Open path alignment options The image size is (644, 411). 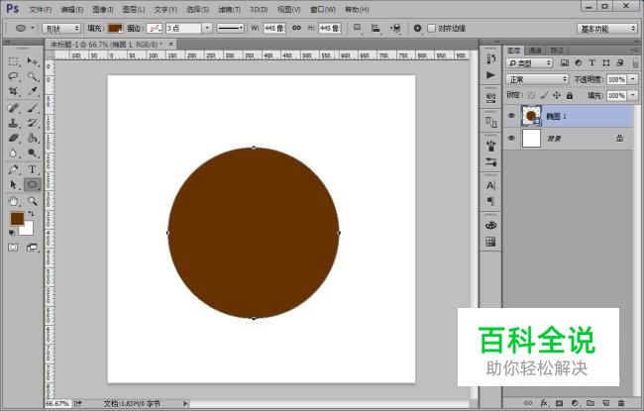pos(376,28)
